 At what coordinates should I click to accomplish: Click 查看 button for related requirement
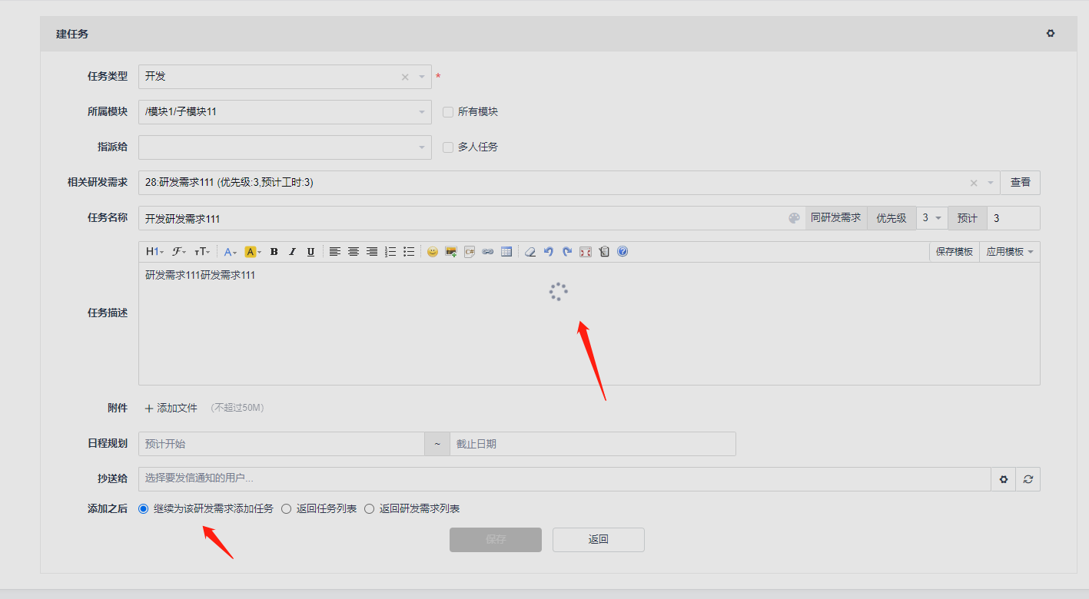[1021, 183]
